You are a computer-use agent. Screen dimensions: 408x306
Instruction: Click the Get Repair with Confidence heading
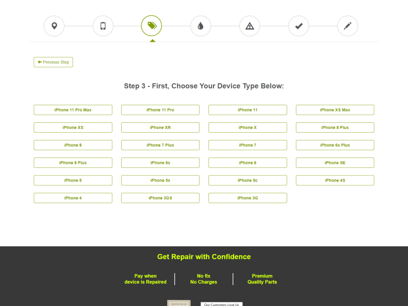pyautogui.click(x=204, y=257)
